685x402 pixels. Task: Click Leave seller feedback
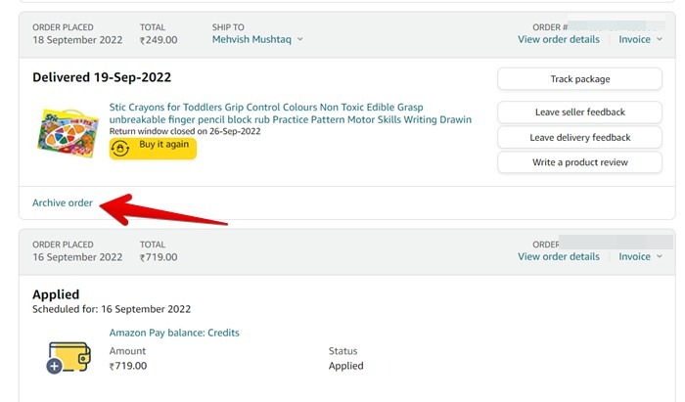pos(579,112)
